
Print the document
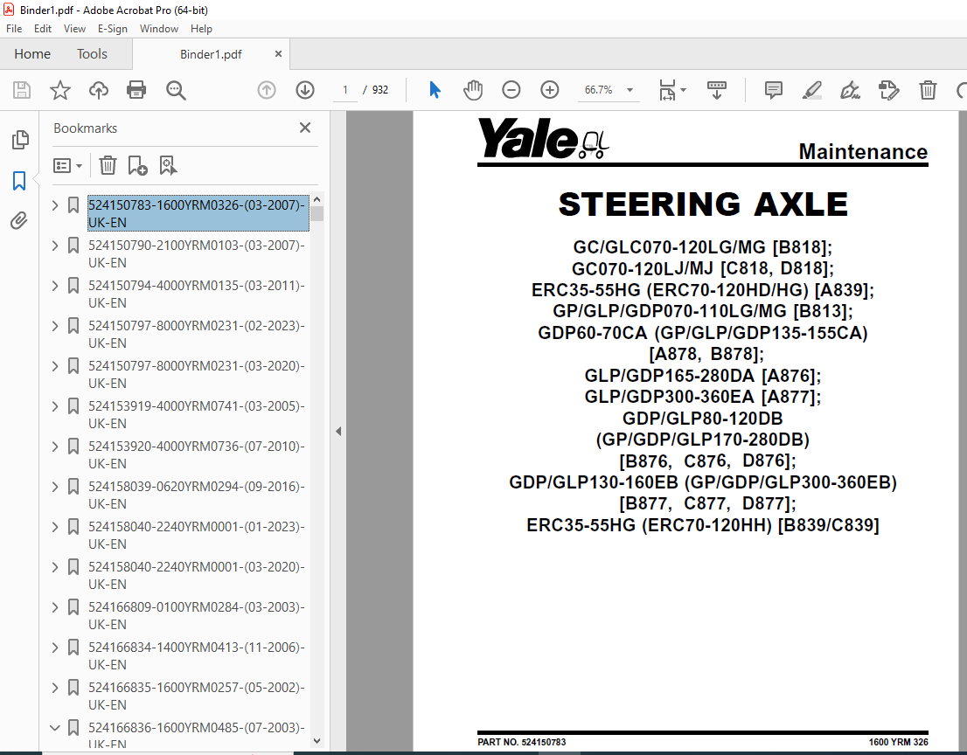tap(136, 90)
